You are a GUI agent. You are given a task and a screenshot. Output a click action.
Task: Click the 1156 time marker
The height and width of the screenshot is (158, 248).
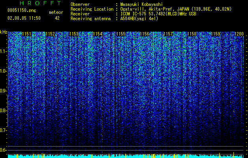145,34
